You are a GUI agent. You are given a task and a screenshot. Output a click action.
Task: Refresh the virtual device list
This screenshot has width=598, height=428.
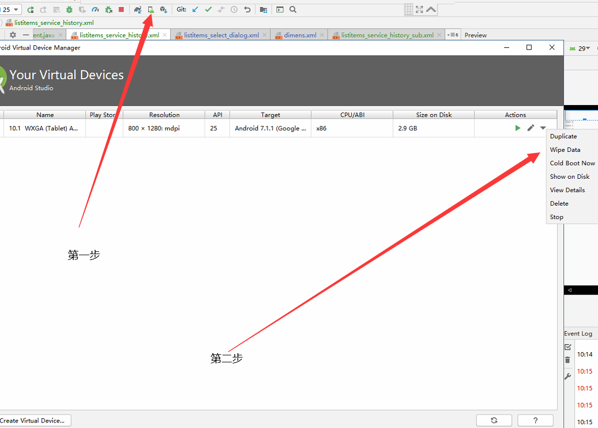[494, 420]
